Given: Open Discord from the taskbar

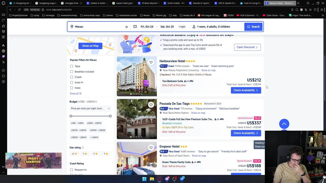Looking at the screenshot, I should tap(167, 179).
